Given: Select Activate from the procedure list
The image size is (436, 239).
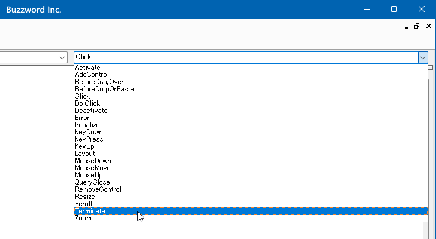Looking at the screenshot, I should click(x=251, y=68).
